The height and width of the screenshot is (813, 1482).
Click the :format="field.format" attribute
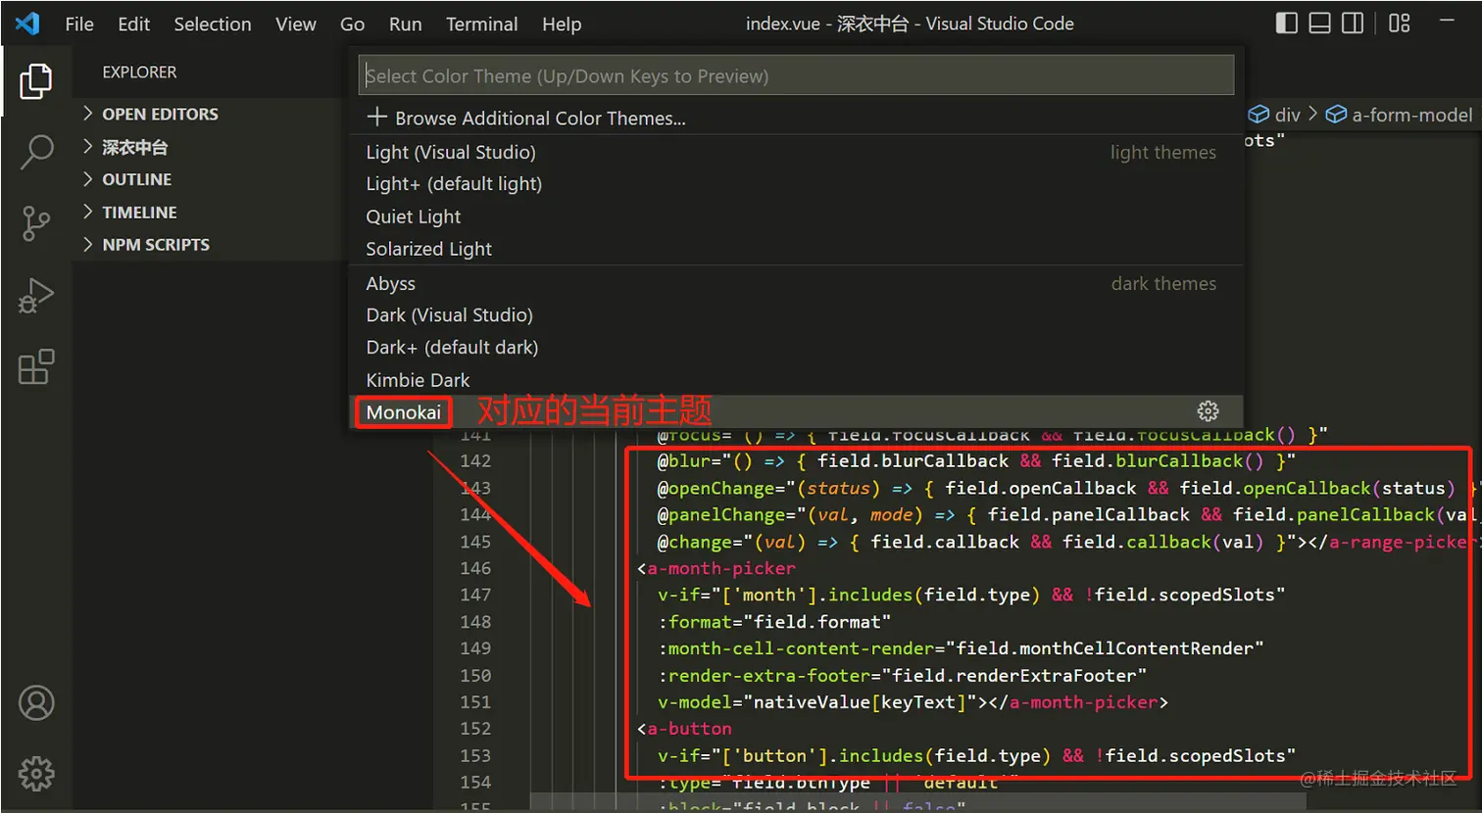[x=774, y=622]
